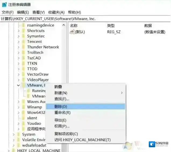This screenshot has height=152, width=171.
Task: Open the 文件(F) menu
Action: (8, 12)
